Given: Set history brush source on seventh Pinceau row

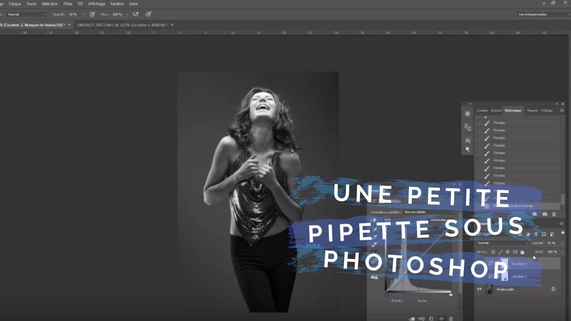Looking at the screenshot, I should [479, 168].
